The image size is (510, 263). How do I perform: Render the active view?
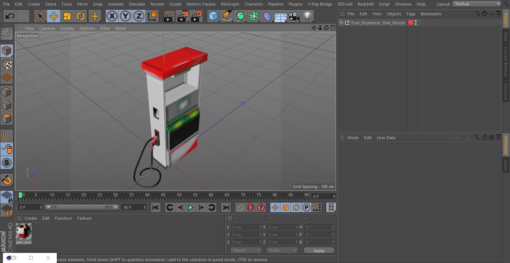[x=169, y=16]
